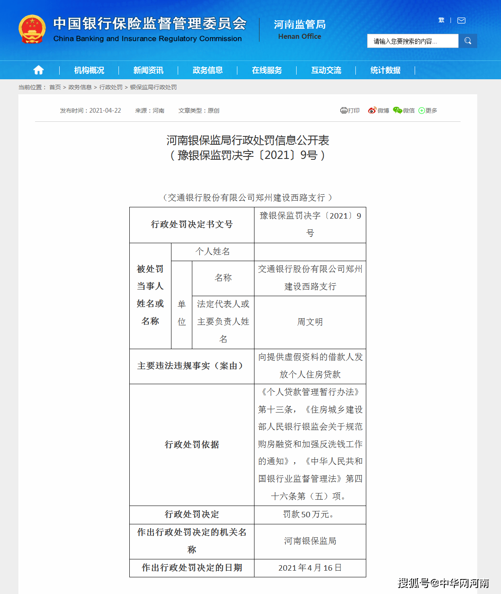Click the 个人姓名 cell
Screen dimensions: 501x594
pyautogui.click(x=213, y=252)
